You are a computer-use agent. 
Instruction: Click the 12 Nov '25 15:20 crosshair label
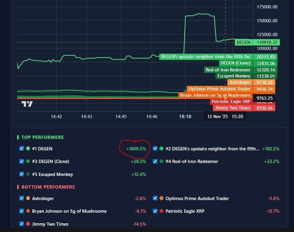(x=225, y=116)
